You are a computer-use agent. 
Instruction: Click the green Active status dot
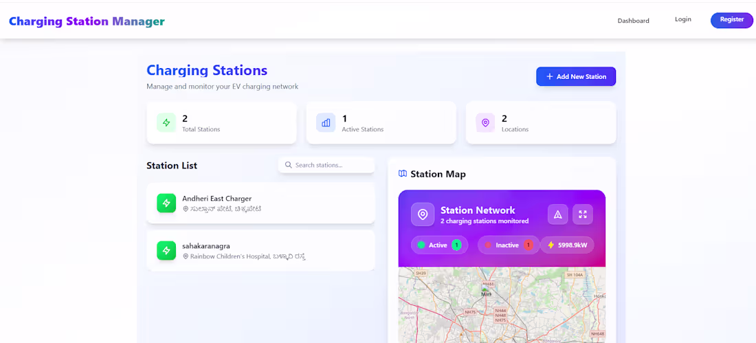[x=421, y=245]
